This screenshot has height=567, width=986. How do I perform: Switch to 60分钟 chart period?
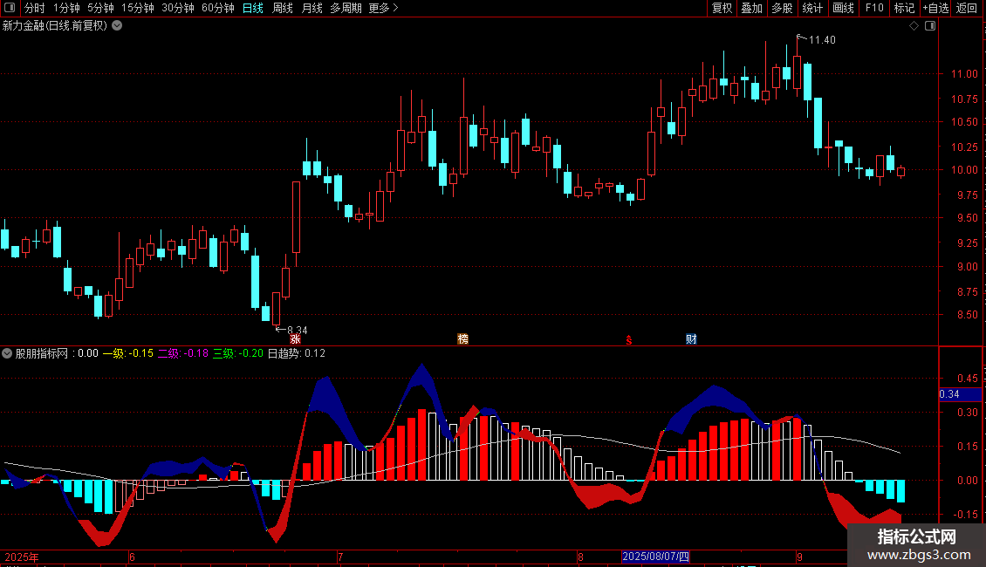218,8
